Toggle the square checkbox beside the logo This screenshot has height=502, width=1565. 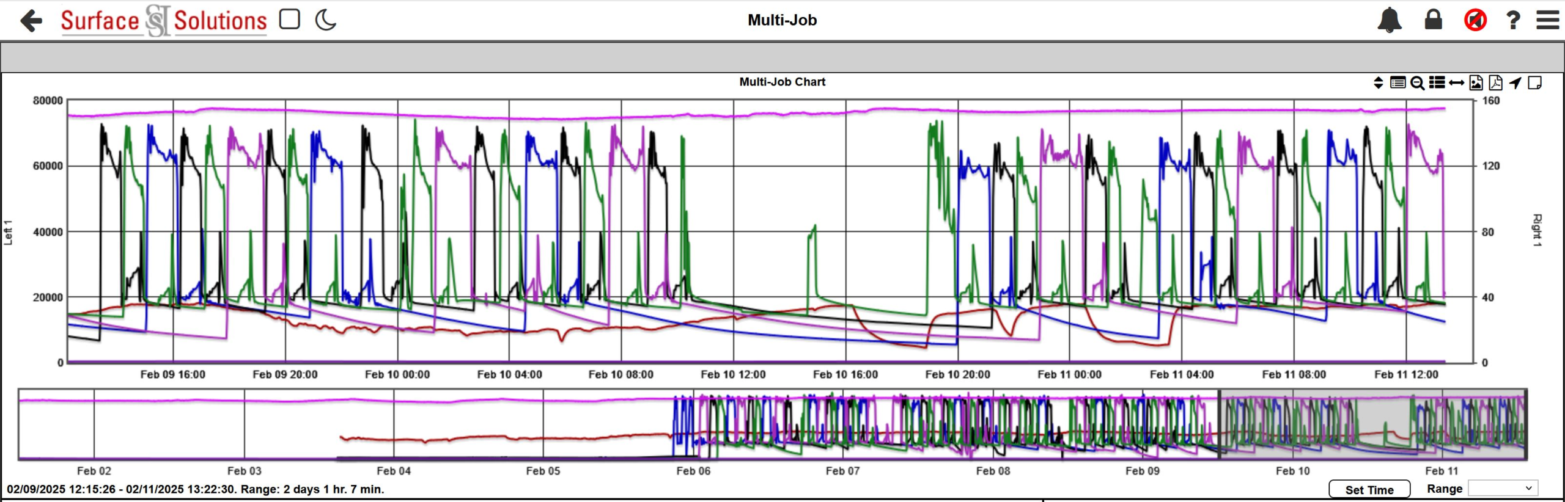[289, 20]
